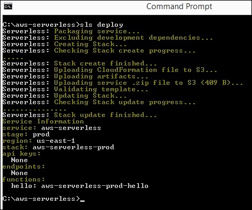Select the 'Excluding development dependencies...' line
Screen dimensions: 252x210
pos(108,38)
